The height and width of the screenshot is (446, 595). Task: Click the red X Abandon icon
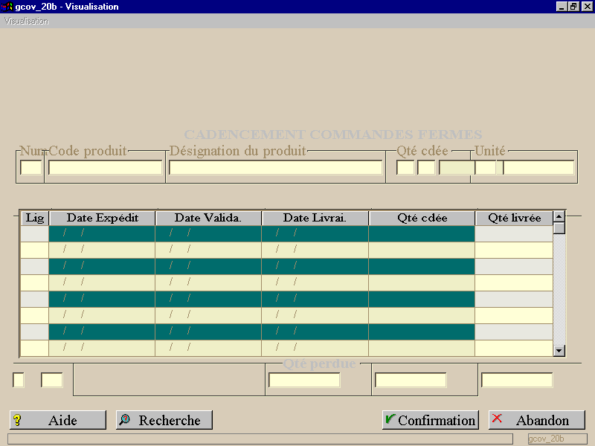click(x=497, y=418)
